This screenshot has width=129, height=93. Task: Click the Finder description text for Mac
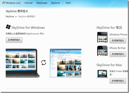tap(119, 73)
